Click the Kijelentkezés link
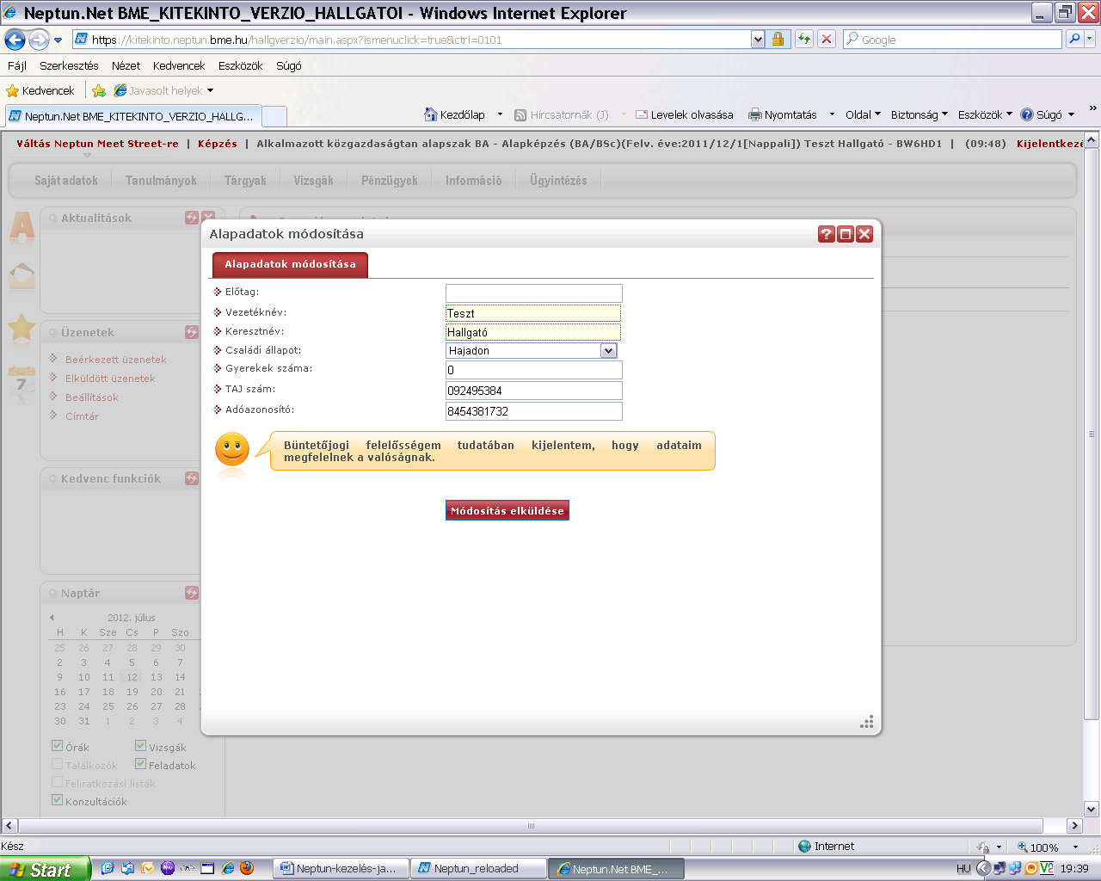Screen dimensions: 1101x881 (1049, 144)
